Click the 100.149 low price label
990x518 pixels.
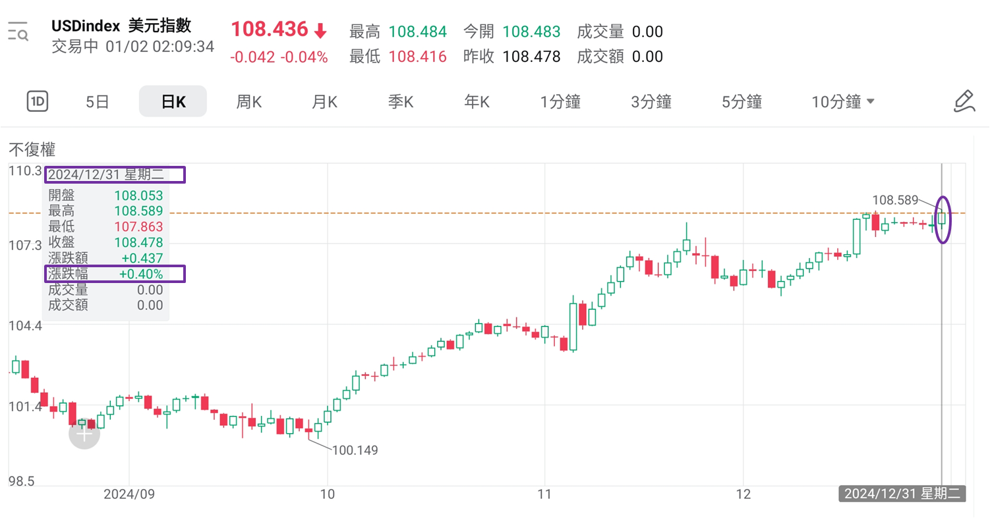pos(355,450)
